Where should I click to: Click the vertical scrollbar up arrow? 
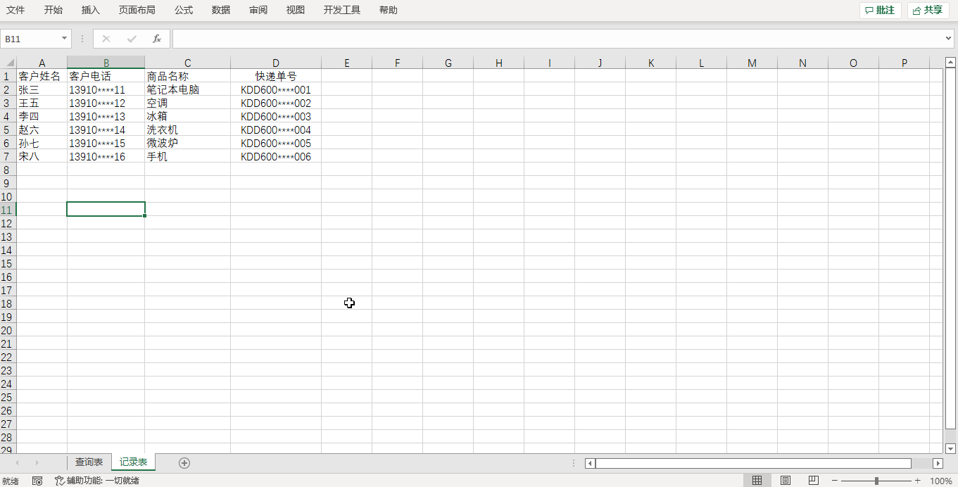click(951, 63)
